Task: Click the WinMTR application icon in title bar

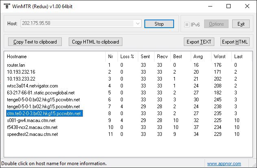Action: [7, 6]
